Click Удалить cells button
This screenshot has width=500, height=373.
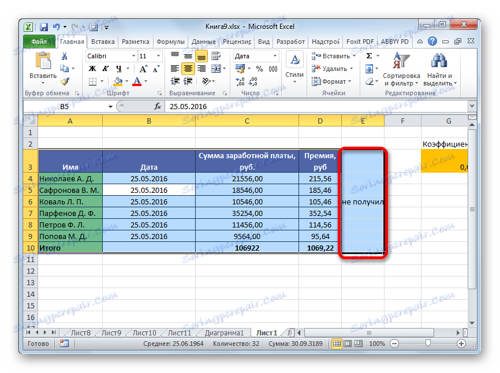point(332,69)
